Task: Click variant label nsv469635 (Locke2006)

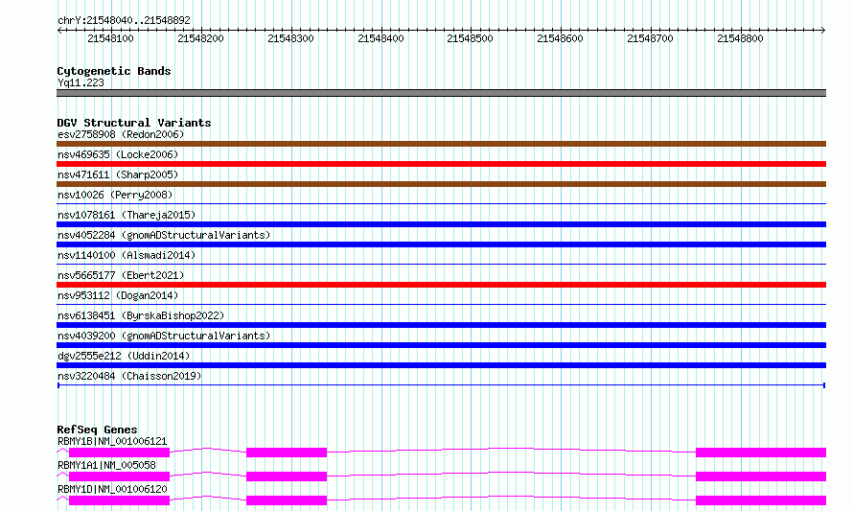Action: (x=118, y=154)
